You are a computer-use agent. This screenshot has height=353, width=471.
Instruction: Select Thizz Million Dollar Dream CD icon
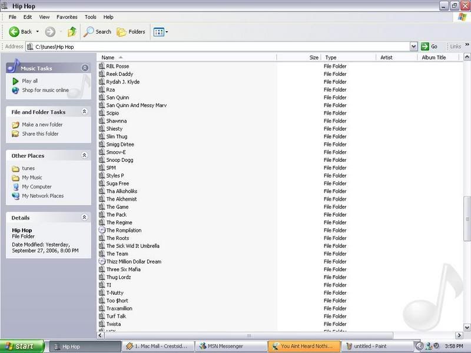coord(102,261)
